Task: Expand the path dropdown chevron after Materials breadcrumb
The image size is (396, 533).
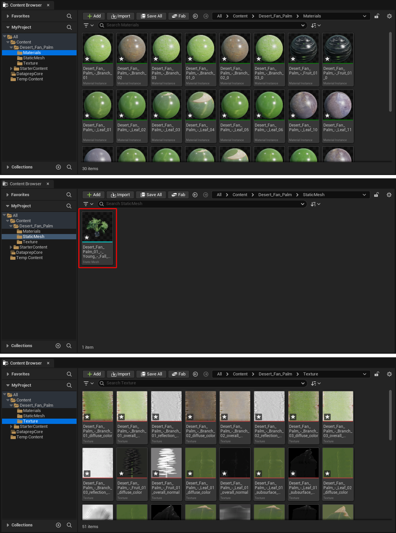Action: coord(365,16)
